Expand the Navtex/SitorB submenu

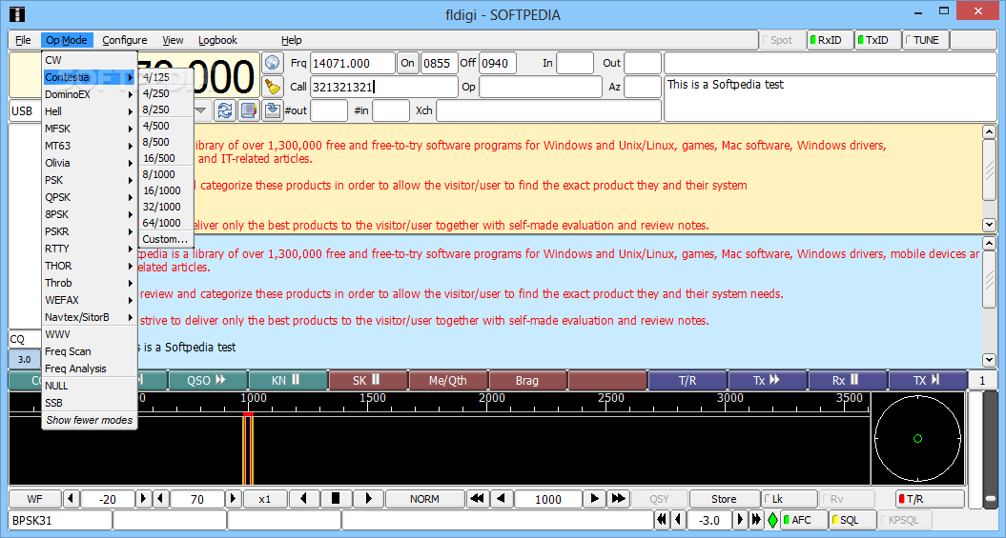click(90, 317)
